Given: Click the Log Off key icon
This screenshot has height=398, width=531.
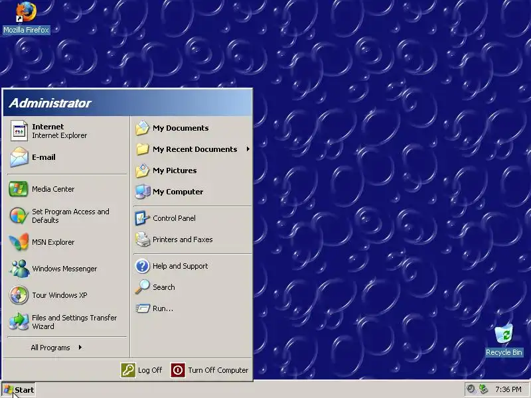Looking at the screenshot, I should click(128, 370).
